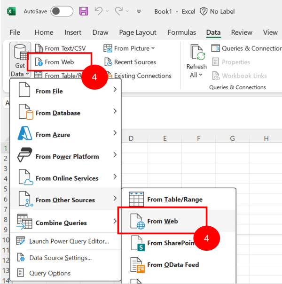Click the Redo arrow icon

click(x=119, y=11)
